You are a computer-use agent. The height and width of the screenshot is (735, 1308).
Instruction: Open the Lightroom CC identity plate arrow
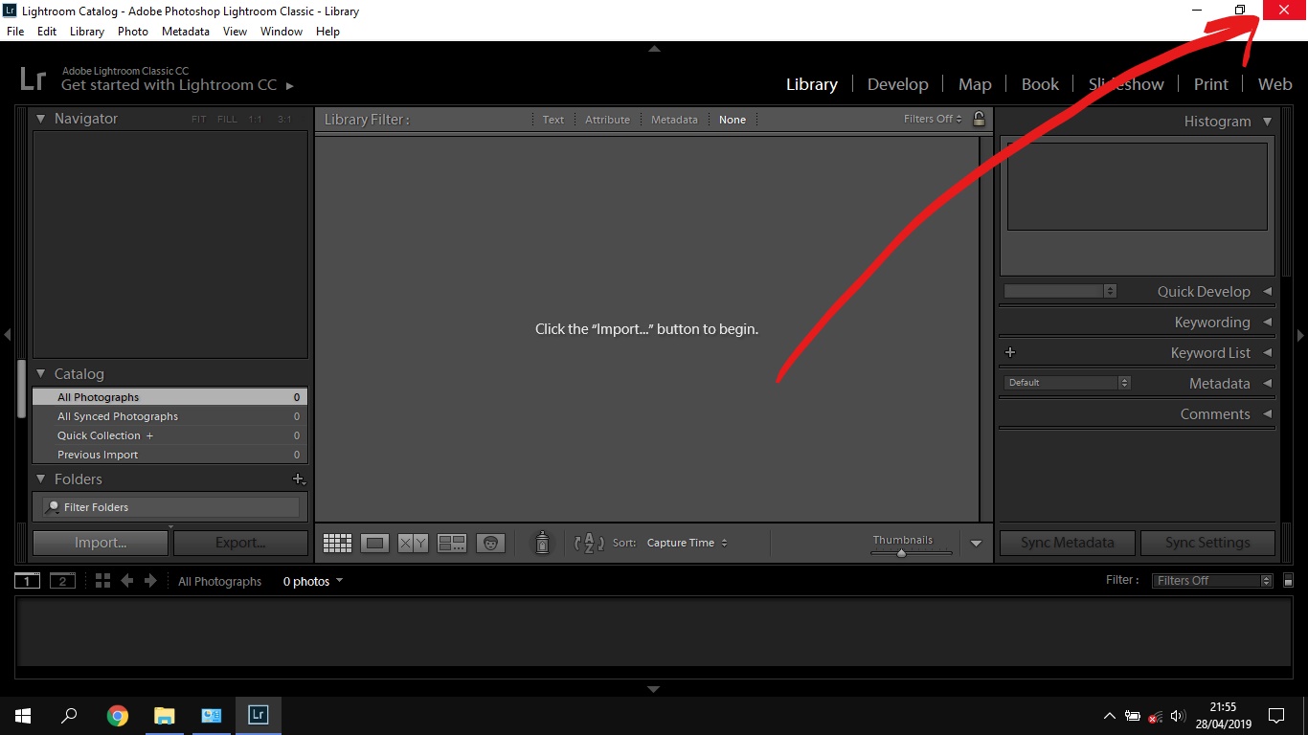coord(290,86)
